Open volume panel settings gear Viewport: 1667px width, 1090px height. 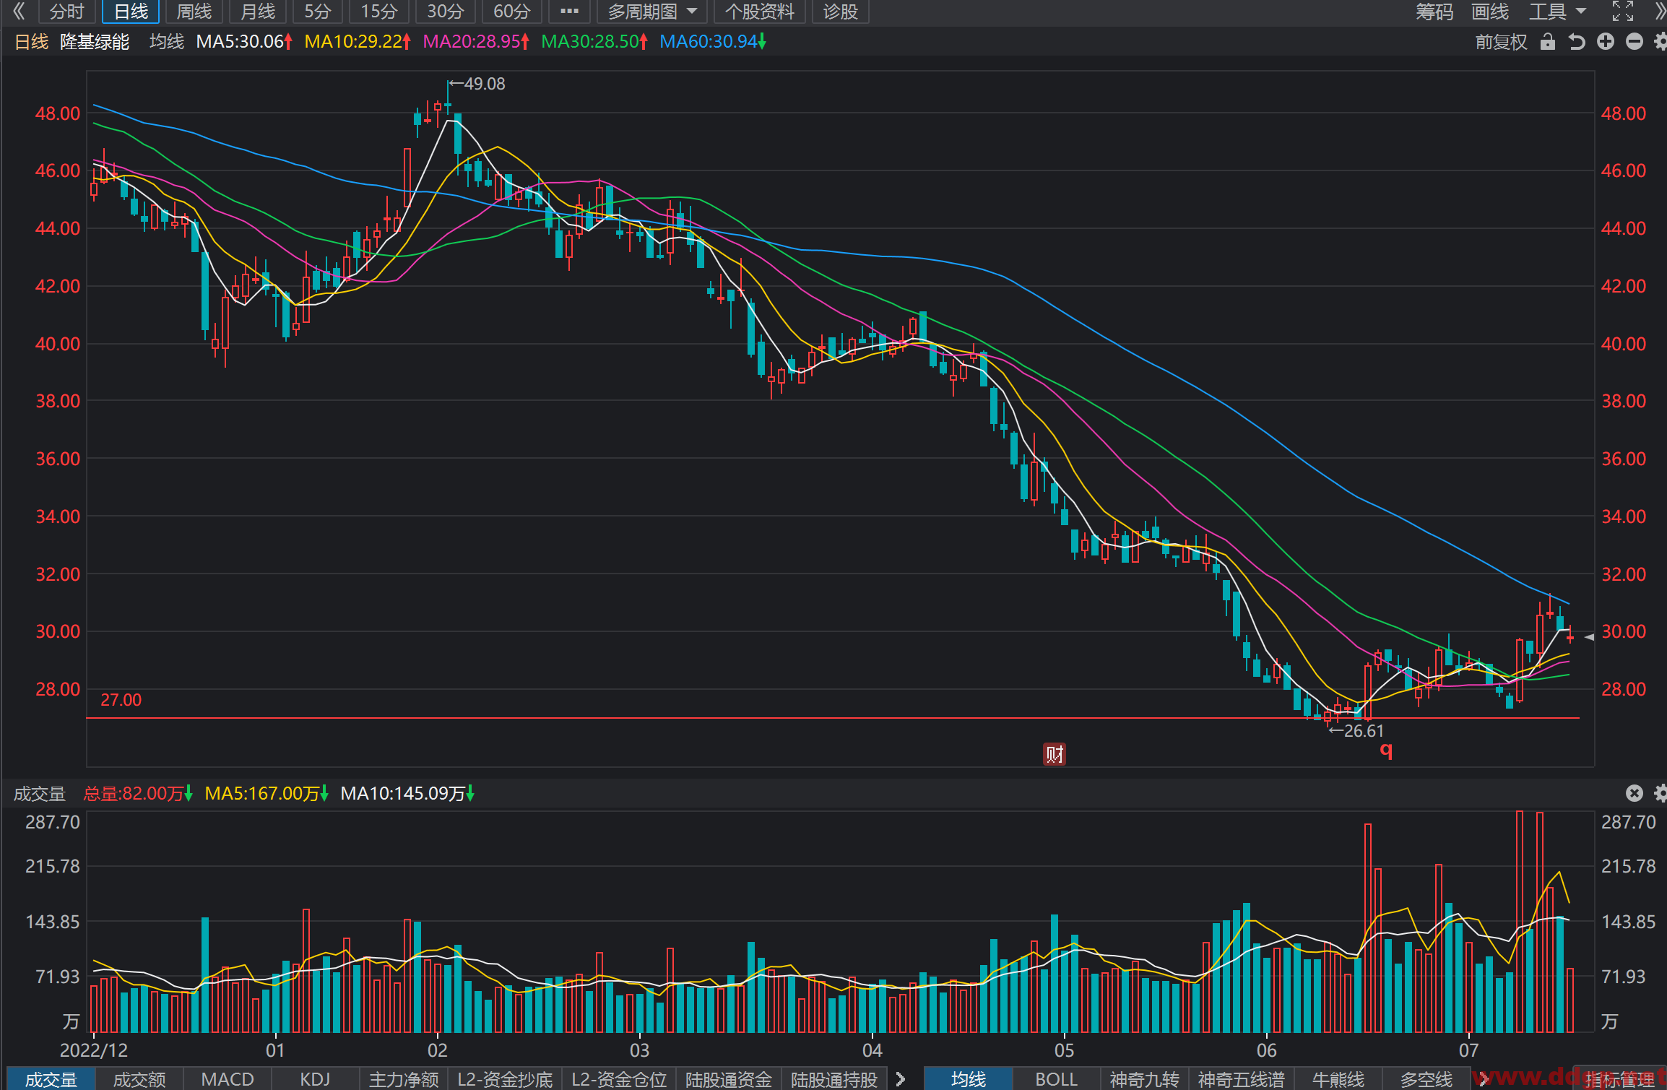pos(1660,793)
